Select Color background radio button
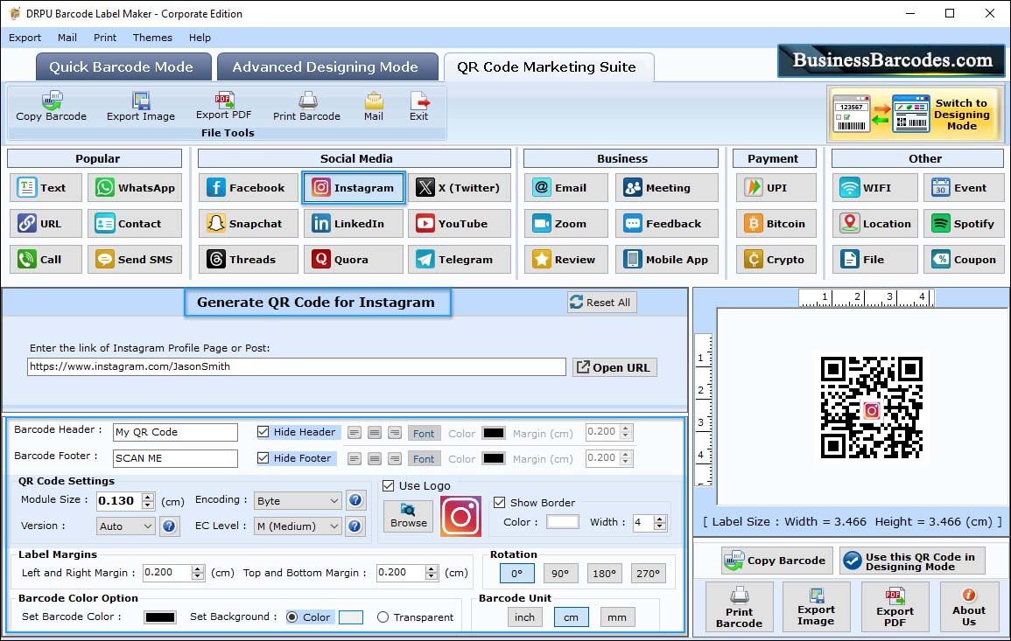Image resolution: width=1011 pixels, height=641 pixels. tap(292, 617)
